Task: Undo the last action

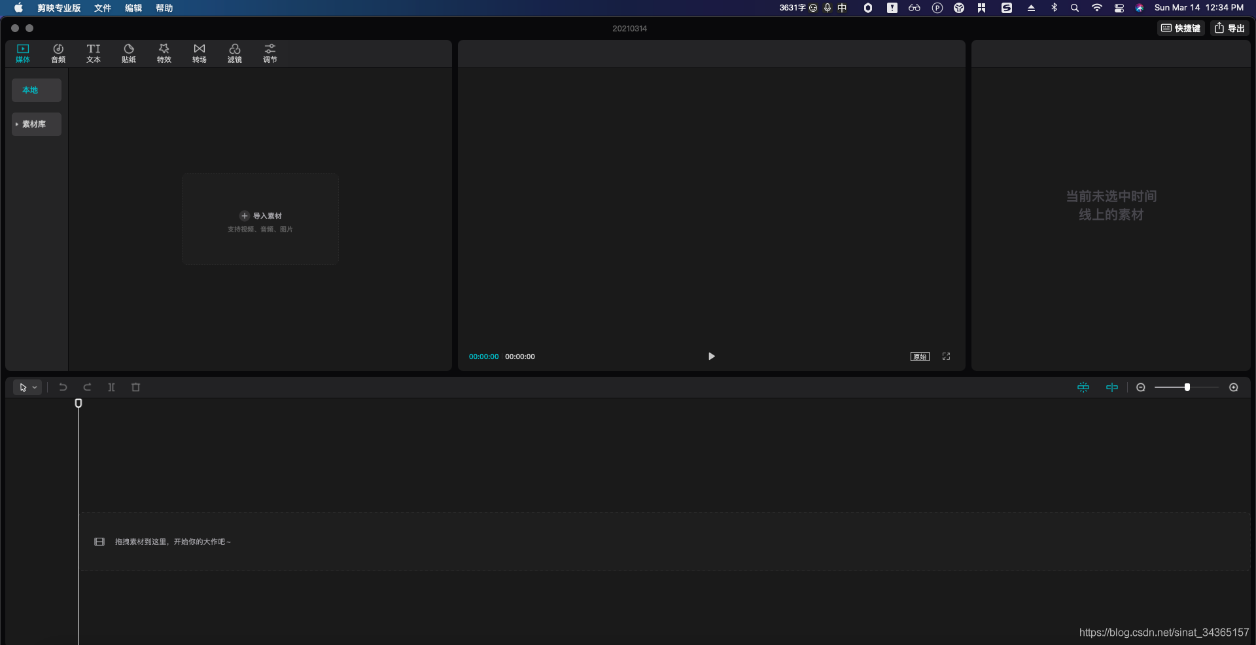Action: coord(63,387)
